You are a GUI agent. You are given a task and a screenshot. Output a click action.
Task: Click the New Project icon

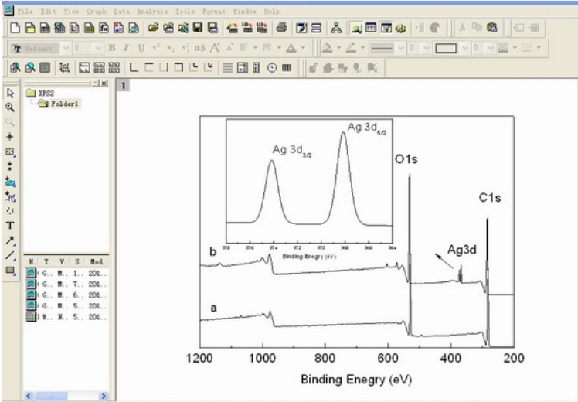tap(15, 28)
